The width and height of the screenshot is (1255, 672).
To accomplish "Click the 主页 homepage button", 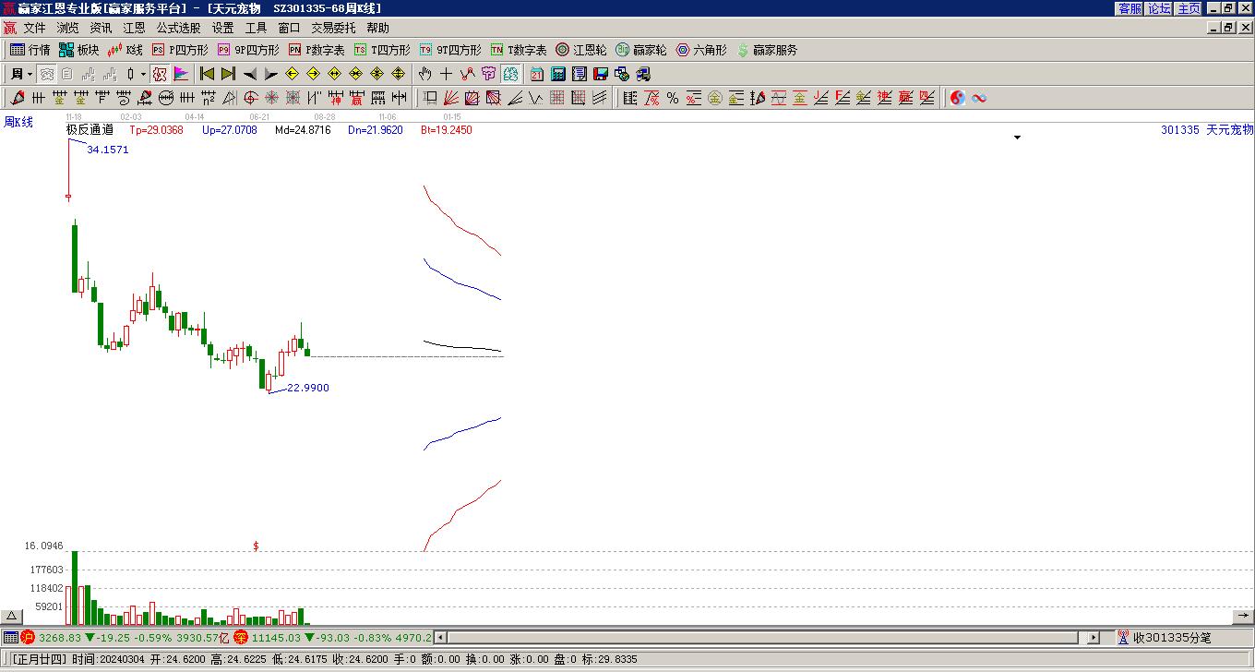I will (x=1189, y=8).
